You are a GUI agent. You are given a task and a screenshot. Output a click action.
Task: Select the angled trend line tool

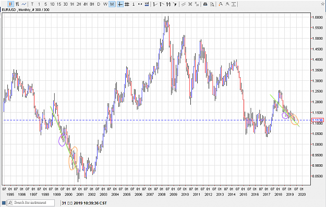[x=162, y=4]
